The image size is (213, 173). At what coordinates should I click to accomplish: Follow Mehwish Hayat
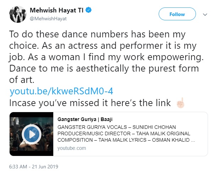[x=177, y=15]
